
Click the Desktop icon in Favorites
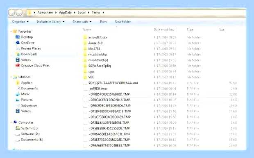click(x=18, y=37)
